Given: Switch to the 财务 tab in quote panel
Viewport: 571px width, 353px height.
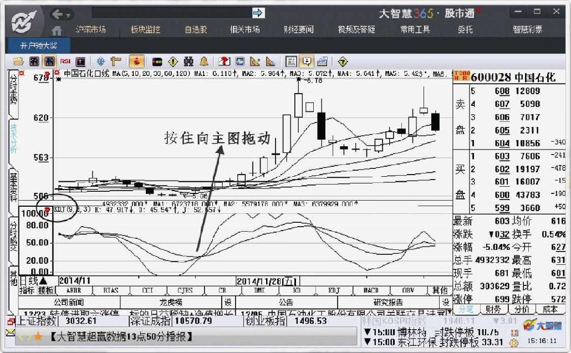Looking at the screenshot, I should pyautogui.click(x=493, y=309).
